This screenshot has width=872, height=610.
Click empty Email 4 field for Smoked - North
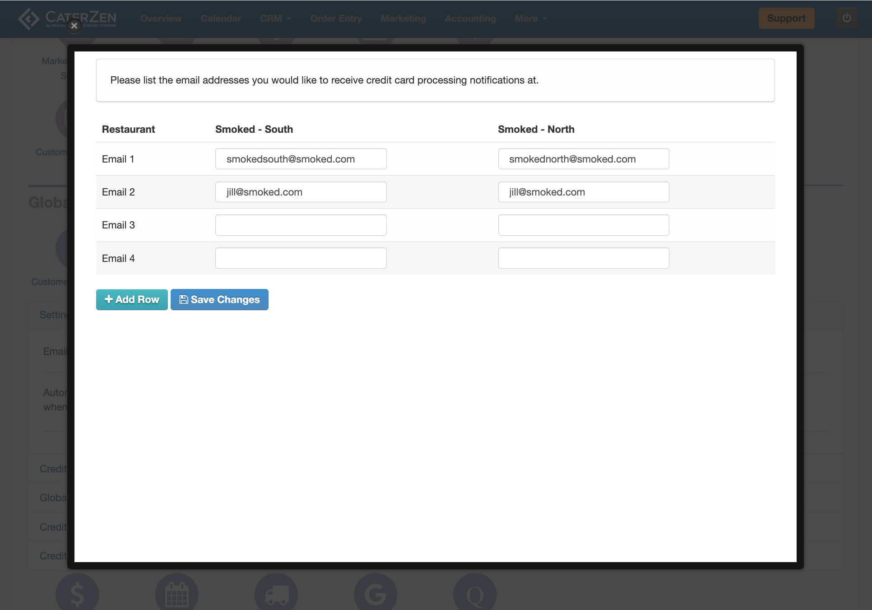point(583,258)
